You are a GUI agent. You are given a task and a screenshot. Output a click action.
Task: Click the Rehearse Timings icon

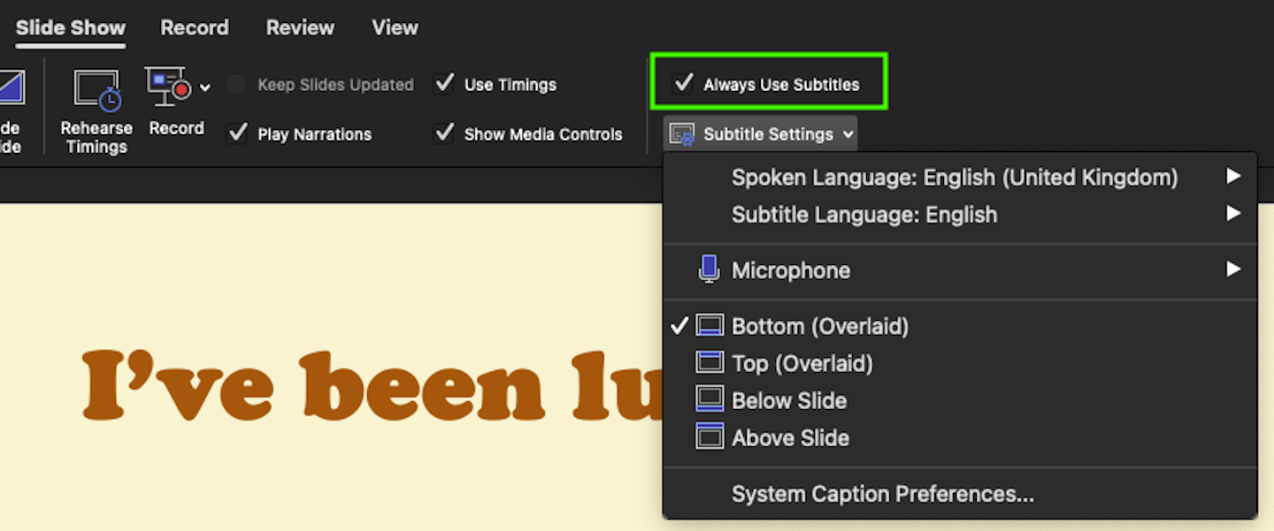[x=96, y=91]
